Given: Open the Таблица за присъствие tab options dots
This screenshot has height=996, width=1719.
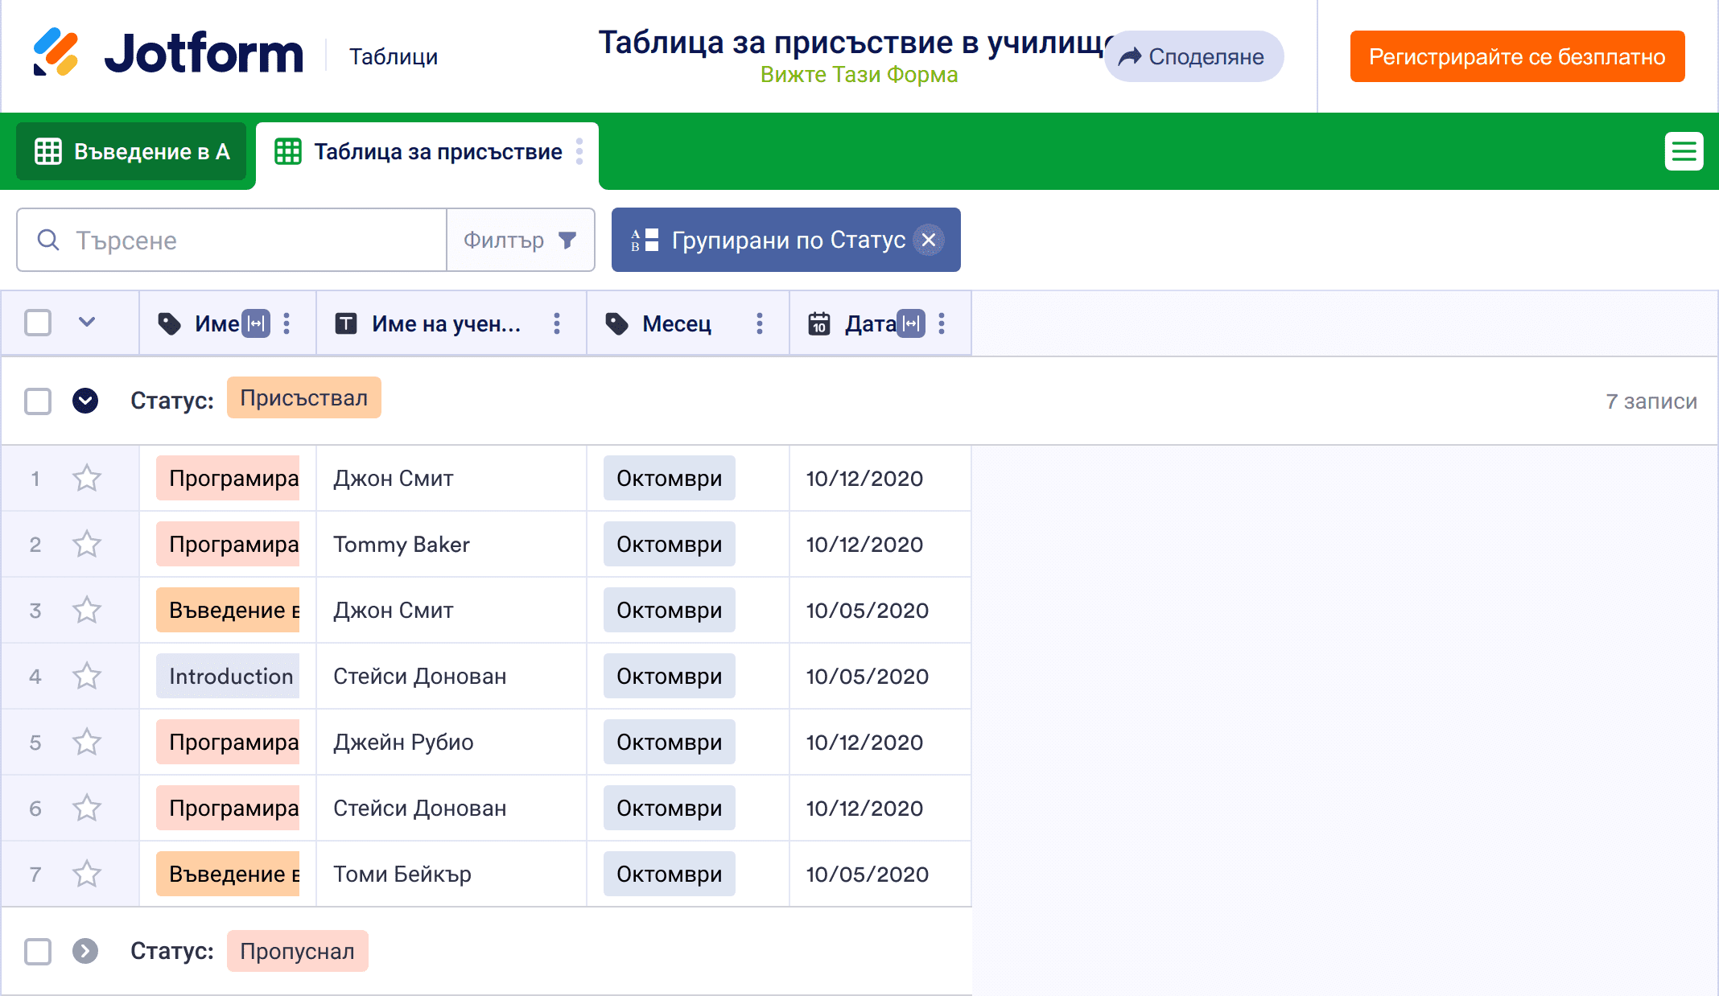Looking at the screenshot, I should [x=579, y=151].
